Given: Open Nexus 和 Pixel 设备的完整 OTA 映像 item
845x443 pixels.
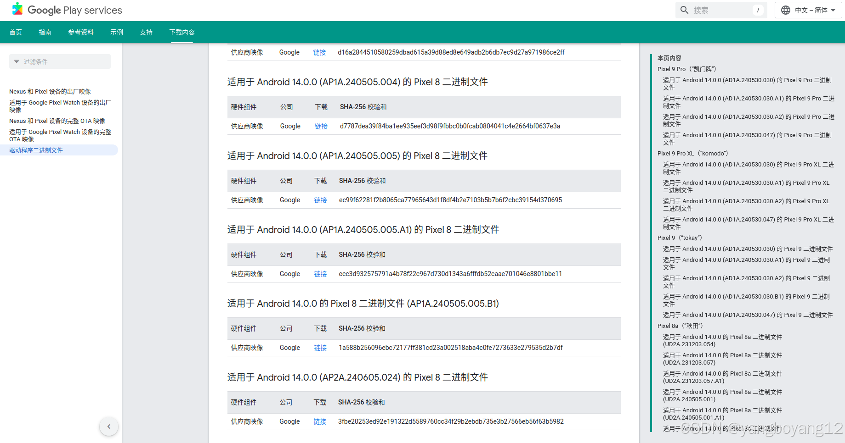Looking at the screenshot, I should 57,121.
